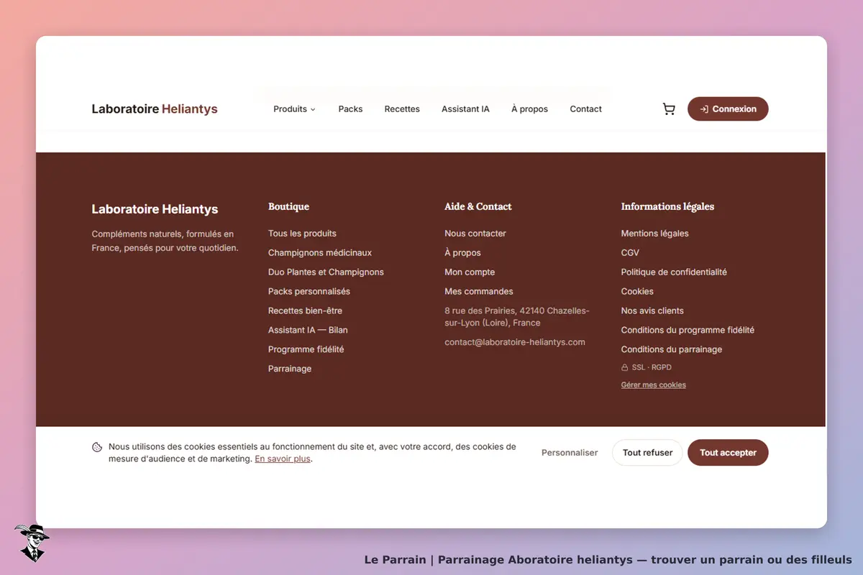Open the shopping cart icon

point(669,109)
